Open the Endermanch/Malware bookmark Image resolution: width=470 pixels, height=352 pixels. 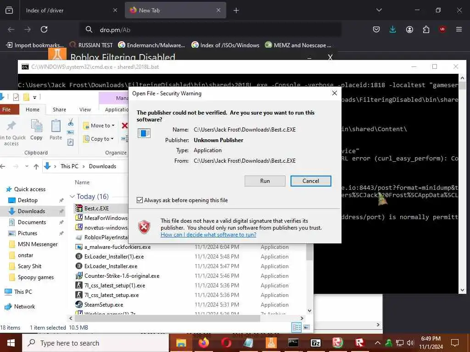pyautogui.click(x=151, y=45)
